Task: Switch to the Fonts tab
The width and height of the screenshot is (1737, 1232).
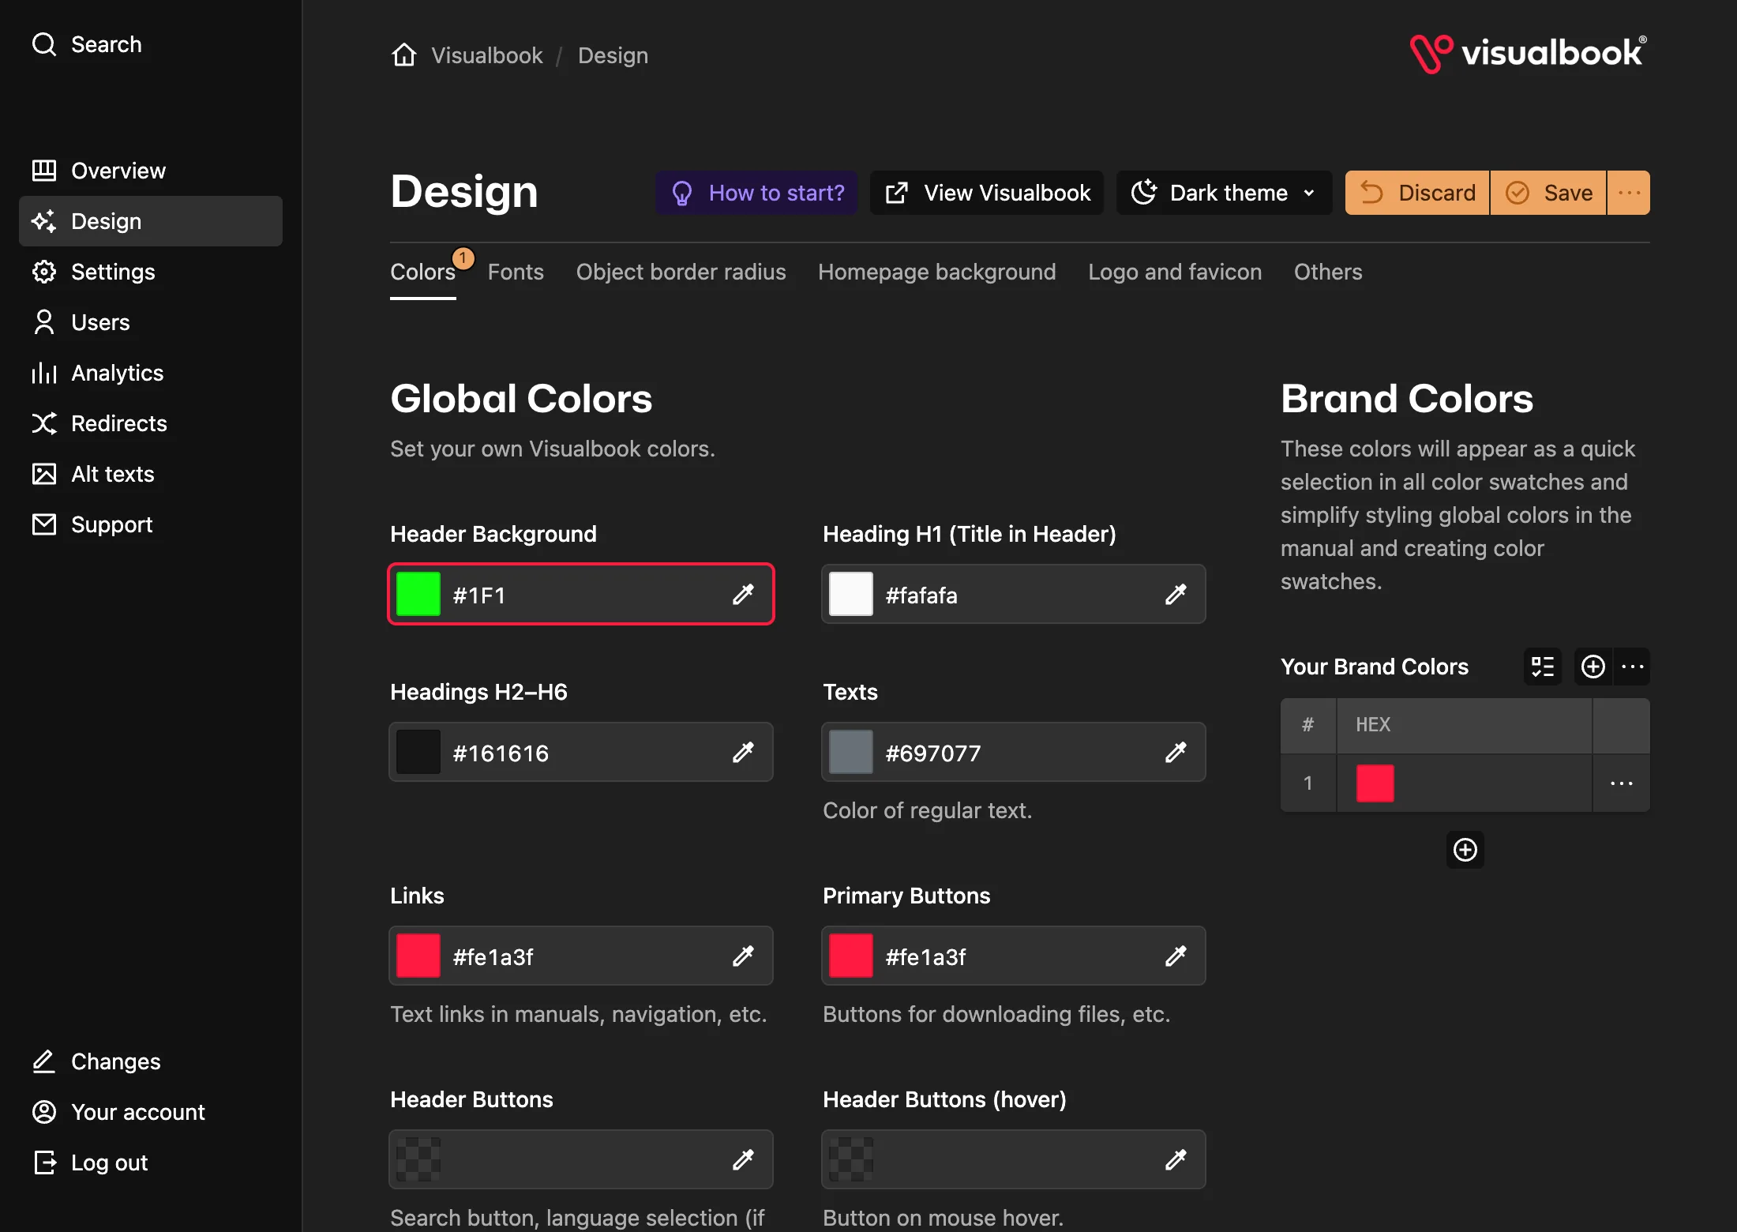Action: [x=516, y=272]
